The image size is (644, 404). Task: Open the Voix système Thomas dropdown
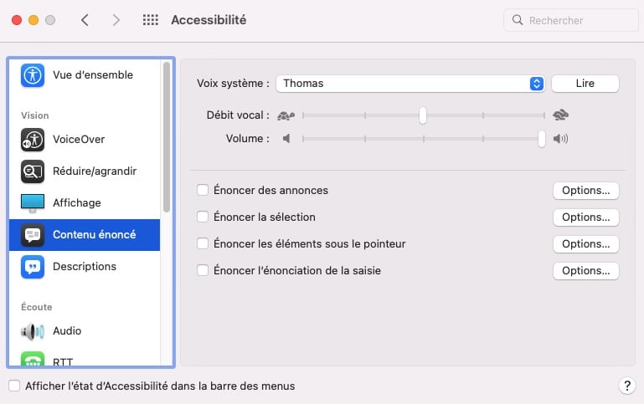[x=410, y=84]
